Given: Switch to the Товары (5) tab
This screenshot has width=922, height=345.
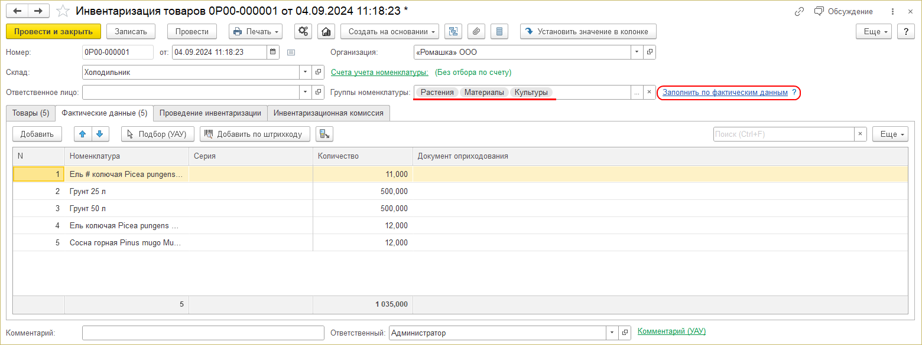Looking at the screenshot, I should [x=31, y=113].
